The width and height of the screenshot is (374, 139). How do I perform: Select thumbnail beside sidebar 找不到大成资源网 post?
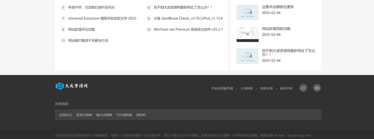pos(247,56)
